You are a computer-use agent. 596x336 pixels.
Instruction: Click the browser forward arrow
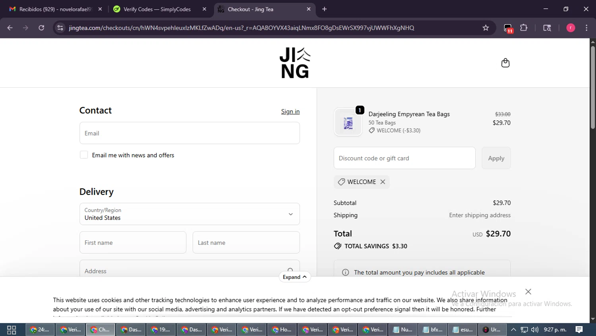click(x=25, y=28)
